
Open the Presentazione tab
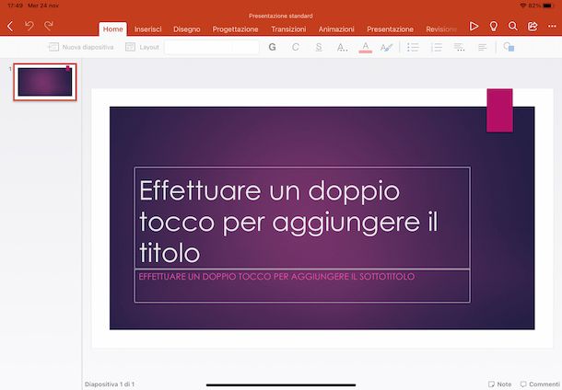(x=390, y=29)
